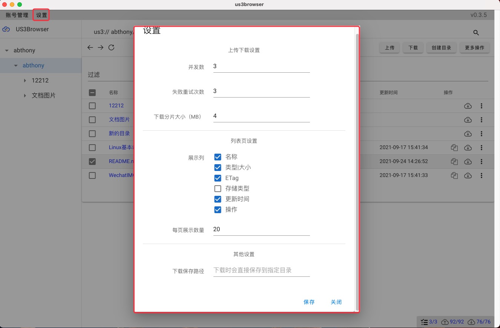Go back with the left arrow icon
This screenshot has width=500, height=328.
click(90, 47)
